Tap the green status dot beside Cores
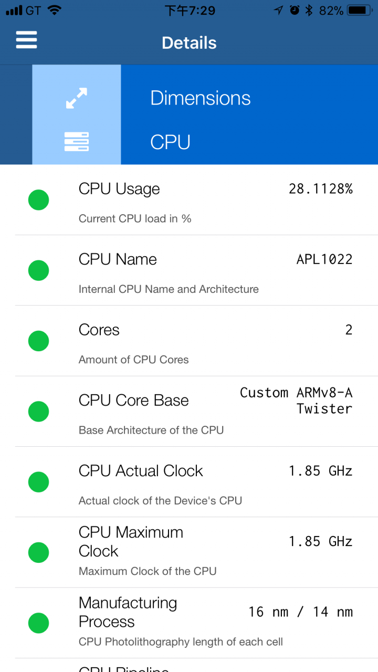 [38, 341]
